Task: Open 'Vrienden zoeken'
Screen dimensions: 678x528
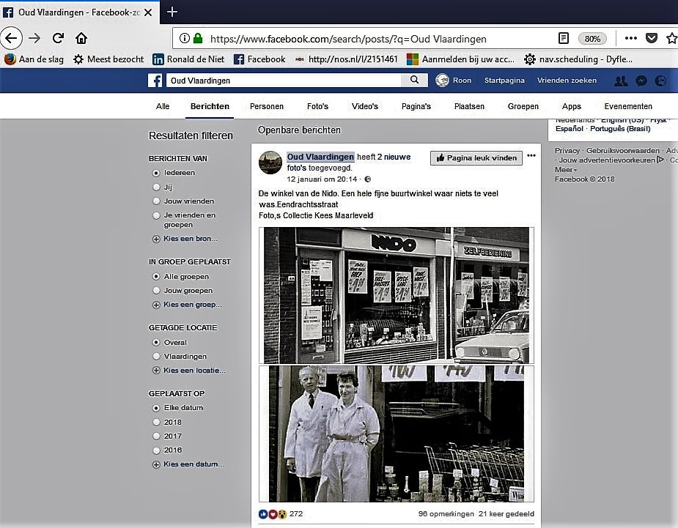Action: pyautogui.click(x=567, y=81)
